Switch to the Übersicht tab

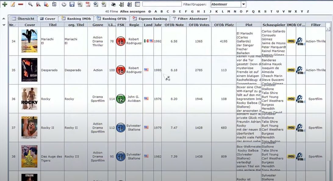click(23, 19)
